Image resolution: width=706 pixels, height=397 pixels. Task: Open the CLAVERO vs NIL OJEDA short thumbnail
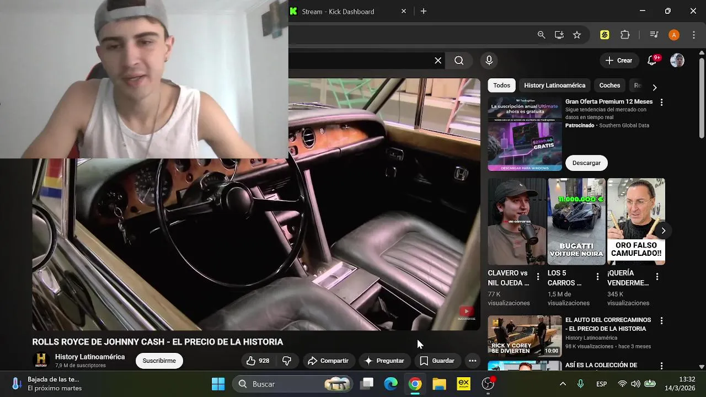pyautogui.click(x=517, y=221)
